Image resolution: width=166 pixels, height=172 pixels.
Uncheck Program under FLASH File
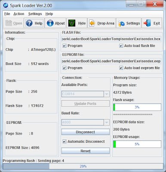click(65, 46)
